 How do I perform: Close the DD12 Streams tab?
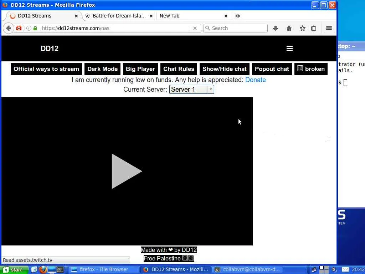tap(76, 16)
